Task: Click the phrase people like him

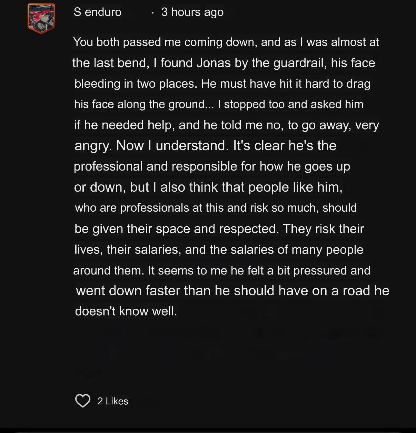Action: pos(294,187)
